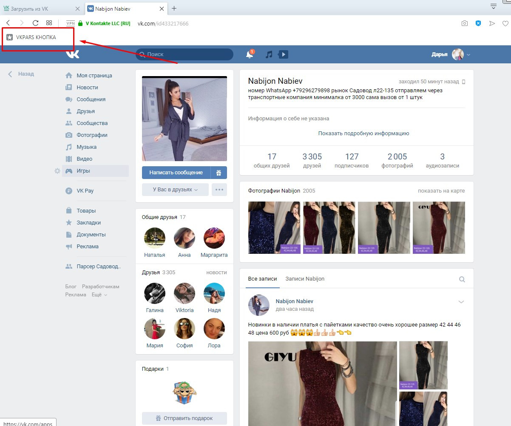This screenshot has height=426, width=511.
Task: Click the browser screenshot camera icon
Action: point(465,23)
